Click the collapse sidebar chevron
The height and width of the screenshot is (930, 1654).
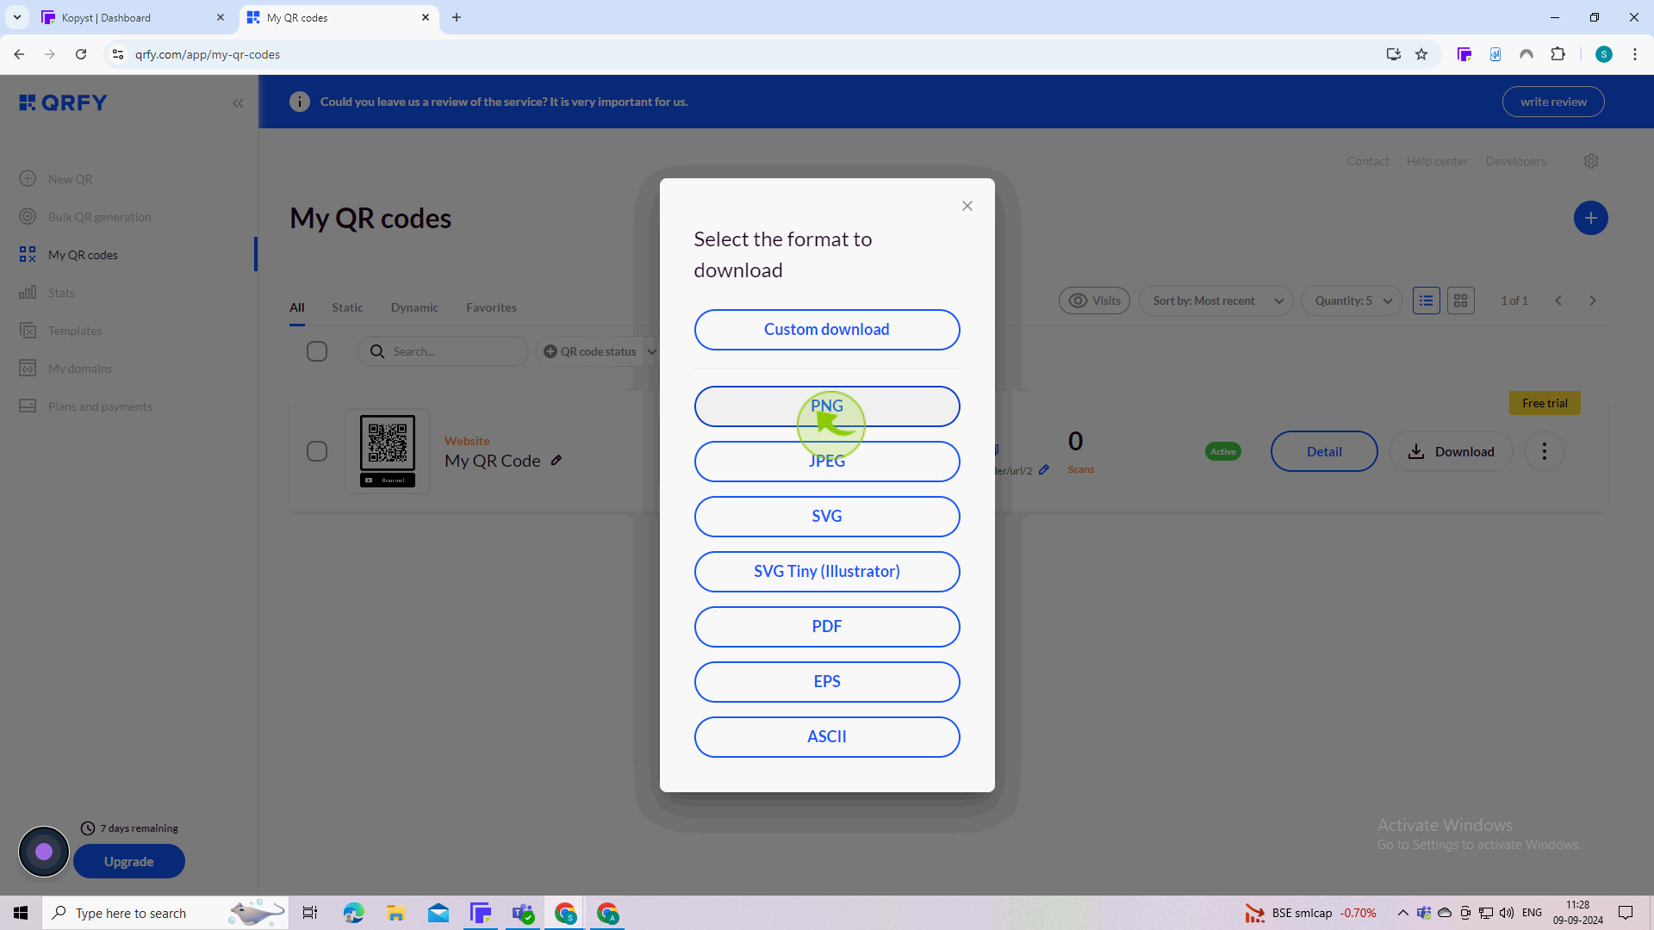click(x=239, y=103)
